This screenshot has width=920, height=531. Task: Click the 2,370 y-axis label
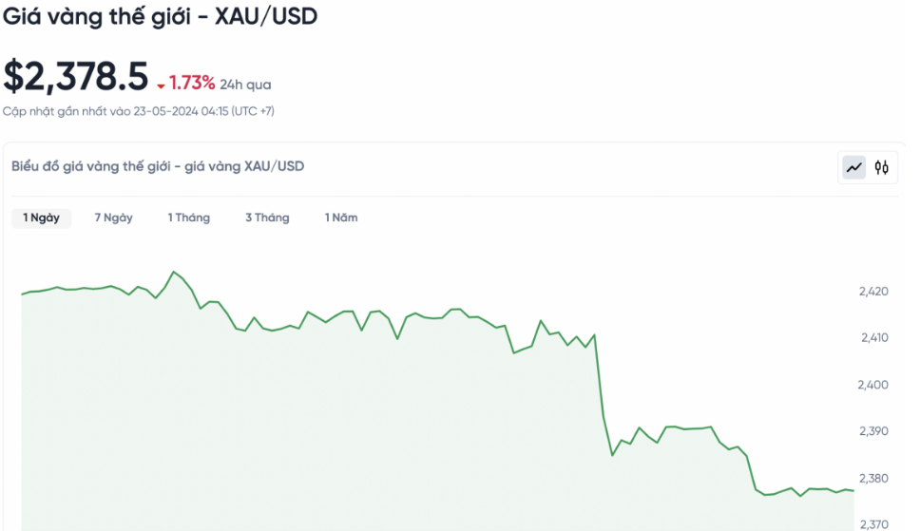click(x=873, y=523)
